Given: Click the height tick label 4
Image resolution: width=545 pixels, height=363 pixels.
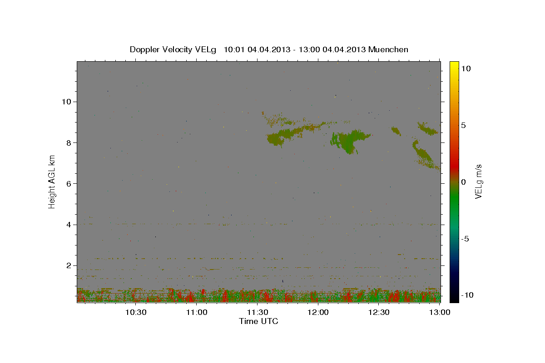Looking at the screenshot, I should tap(69, 225).
